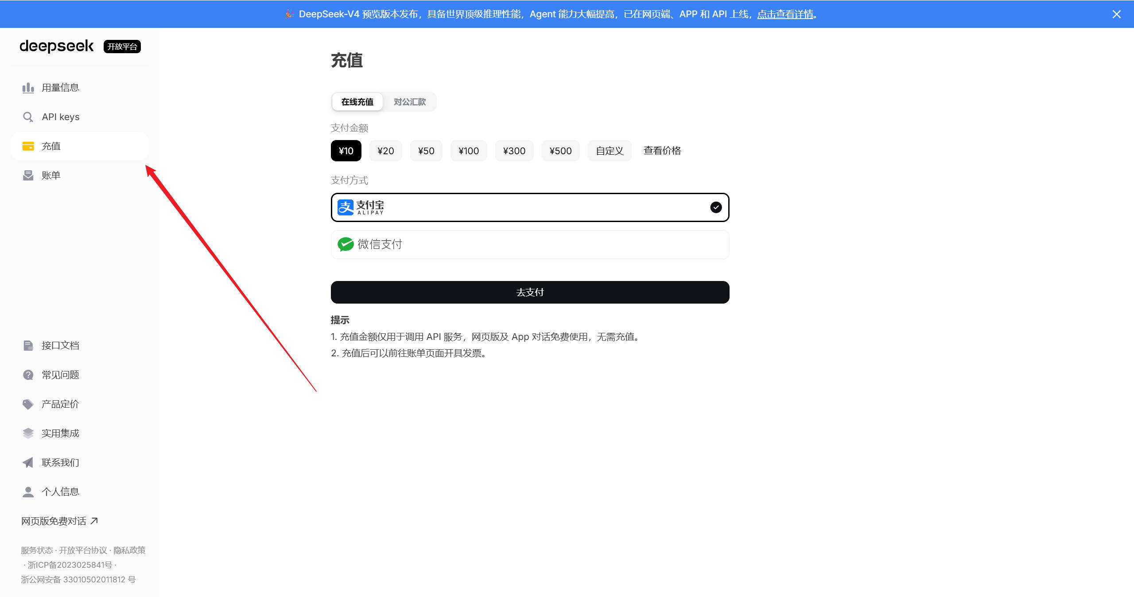Click 查看价格 link
This screenshot has width=1134, height=597.
point(662,151)
